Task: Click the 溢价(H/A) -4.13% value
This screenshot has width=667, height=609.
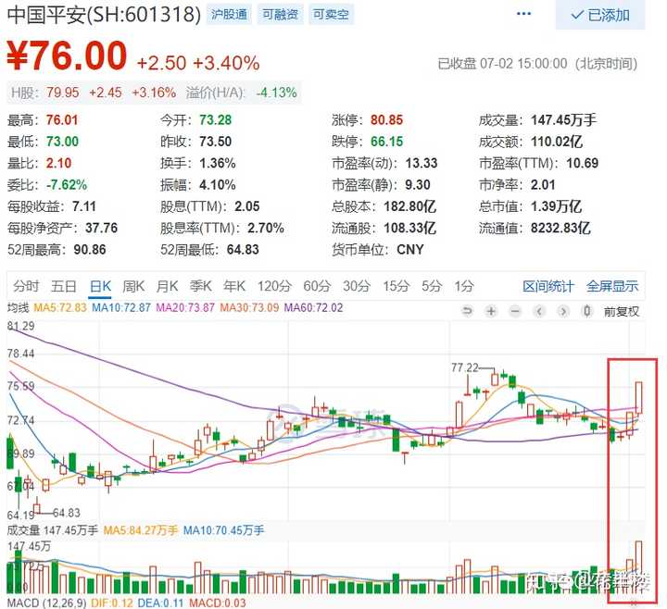Action: pyautogui.click(x=276, y=93)
